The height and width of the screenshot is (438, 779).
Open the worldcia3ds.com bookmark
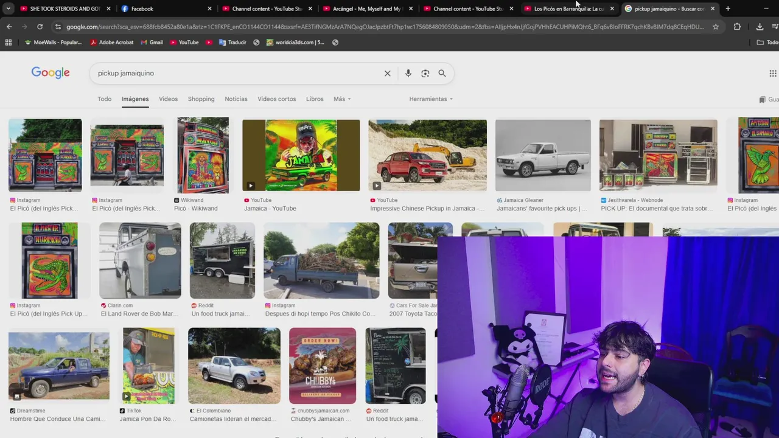(295, 43)
